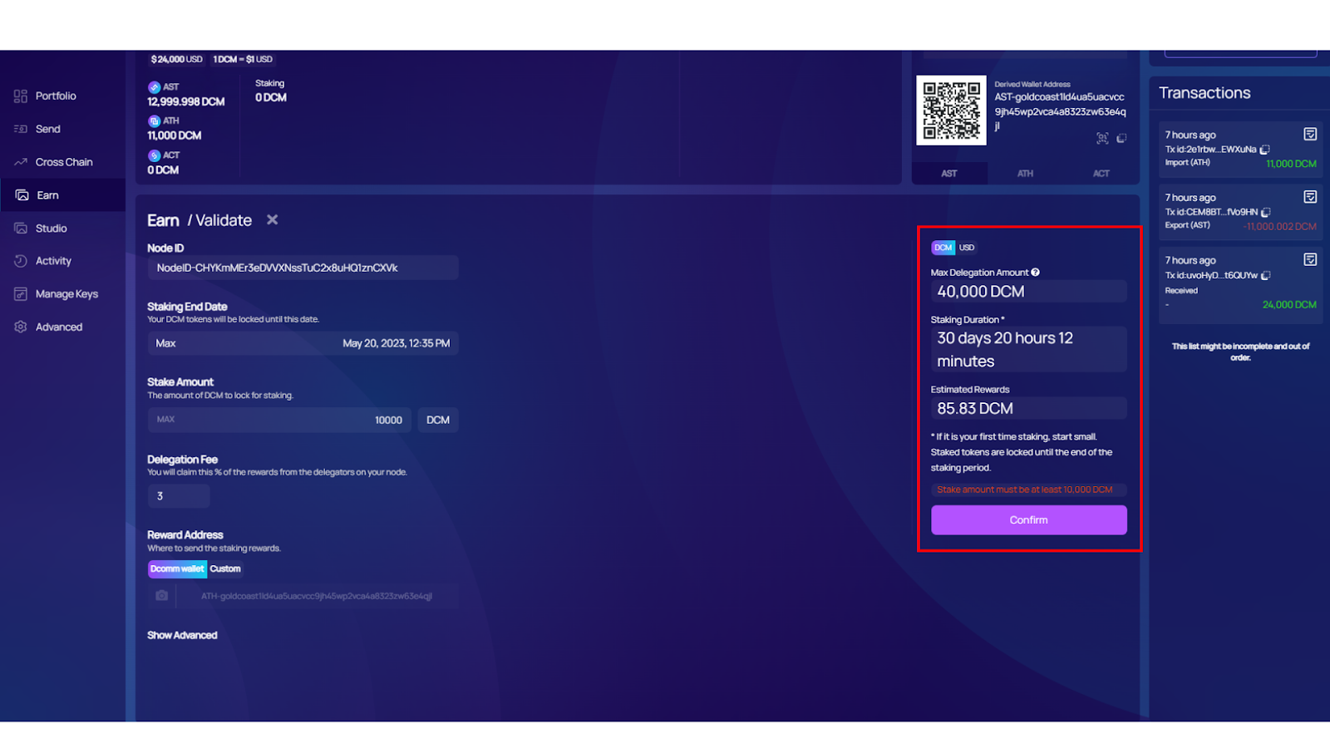Image resolution: width=1330 pixels, height=748 pixels.
Task: Open the May 20, 2023 date picker
Action: point(397,342)
